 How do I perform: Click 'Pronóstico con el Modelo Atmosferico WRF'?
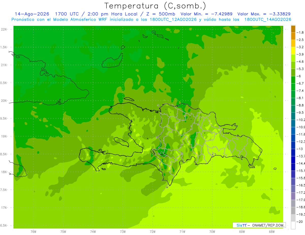(x=59, y=20)
